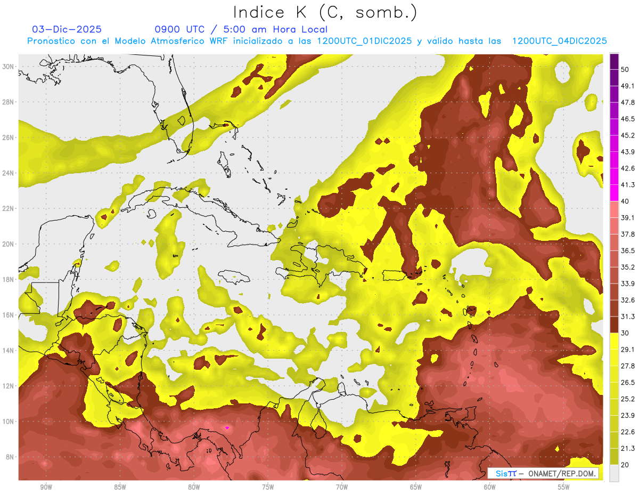Select the 30N latitude axis label
This screenshot has height=494, width=639.
(x=8, y=67)
